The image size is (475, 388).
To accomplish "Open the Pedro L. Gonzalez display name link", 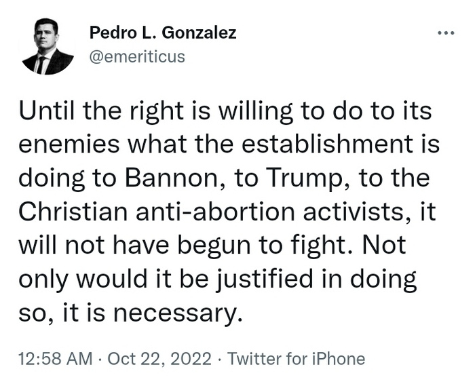I will click(163, 33).
